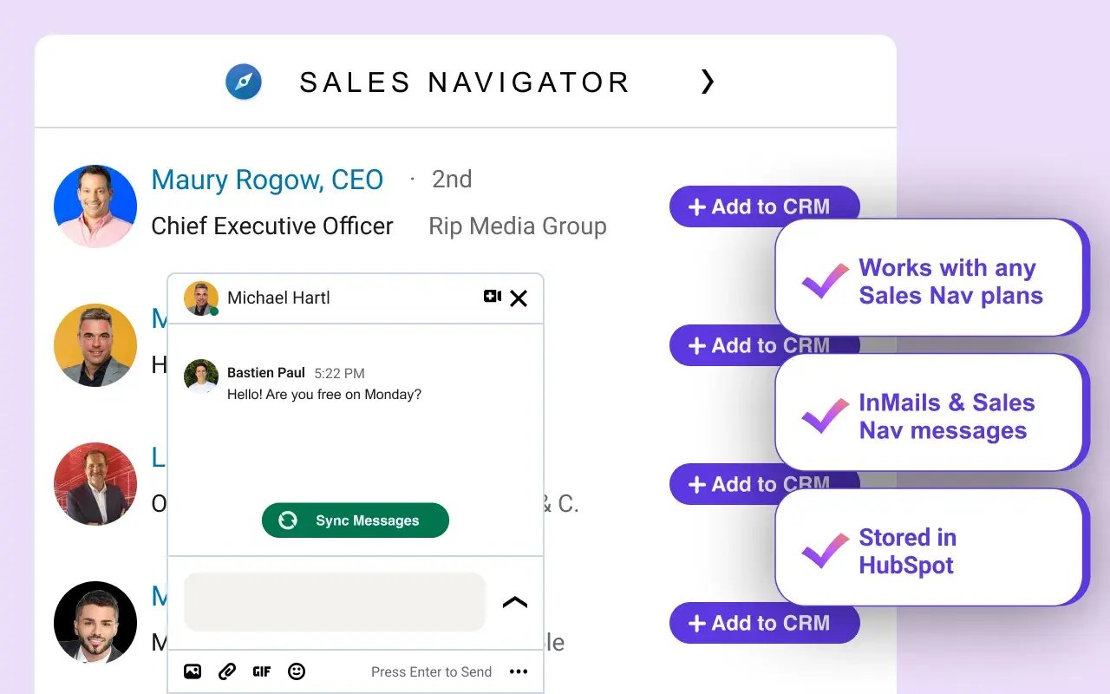This screenshot has height=694, width=1110.
Task: Click the Bastien Paul sender name
Action: (266, 372)
